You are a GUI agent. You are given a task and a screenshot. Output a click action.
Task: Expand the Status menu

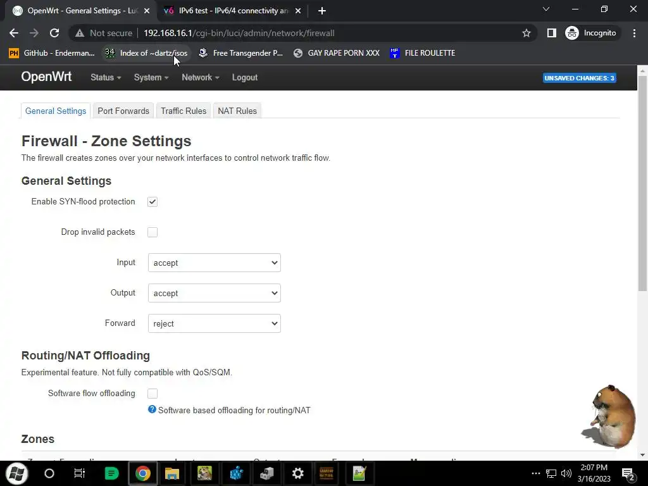pos(106,77)
